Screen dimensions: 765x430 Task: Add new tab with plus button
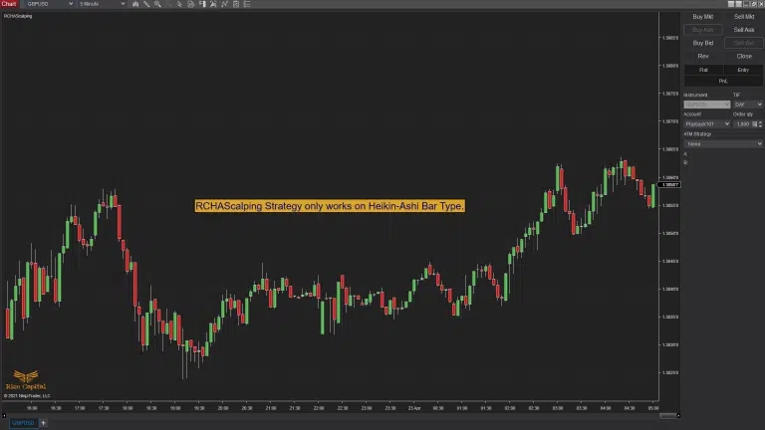click(42, 423)
